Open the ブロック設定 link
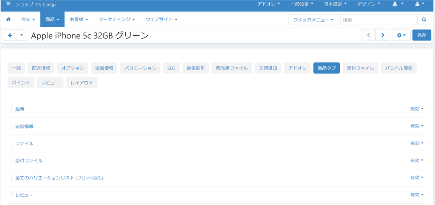Image resolution: width=435 pixels, height=205 pixels. (89, 178)
